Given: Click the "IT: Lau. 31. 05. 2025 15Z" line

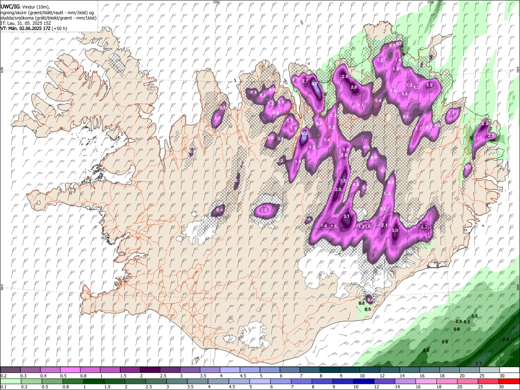Looking at the screenshot, I should (x=26, y=23).
